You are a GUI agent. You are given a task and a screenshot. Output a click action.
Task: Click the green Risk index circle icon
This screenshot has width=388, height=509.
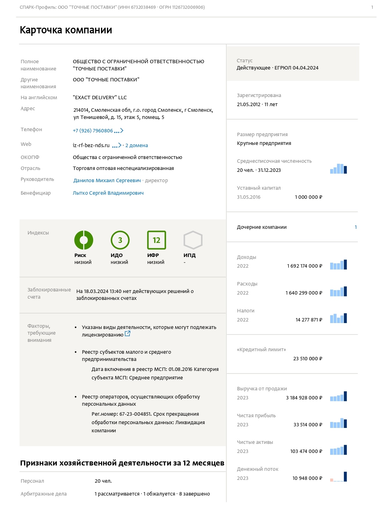click(83, 240)
